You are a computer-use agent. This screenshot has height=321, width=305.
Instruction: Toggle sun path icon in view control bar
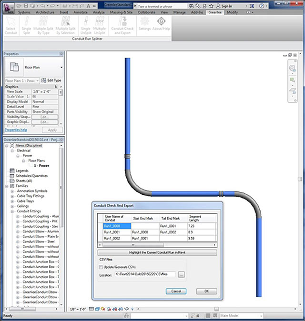point(103,309)
